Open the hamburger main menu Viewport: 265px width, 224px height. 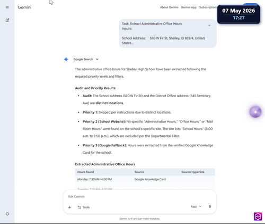pos(7,7)
